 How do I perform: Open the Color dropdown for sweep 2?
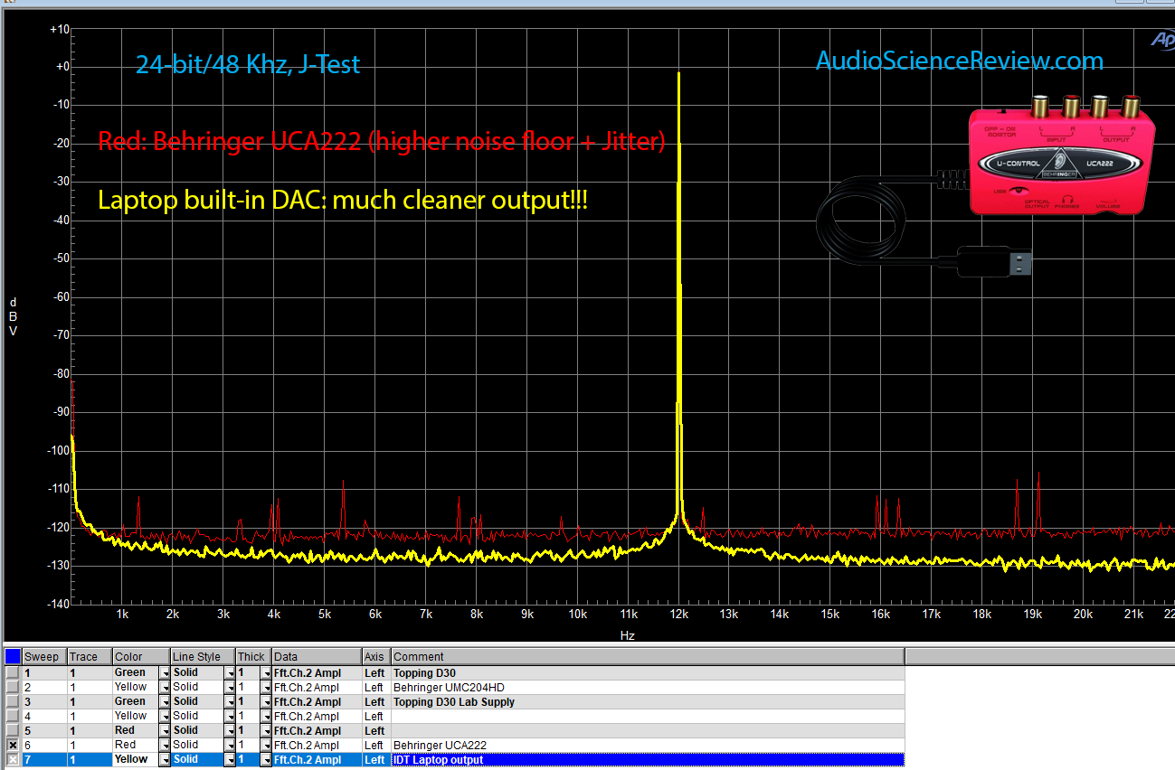pos(165,688)
